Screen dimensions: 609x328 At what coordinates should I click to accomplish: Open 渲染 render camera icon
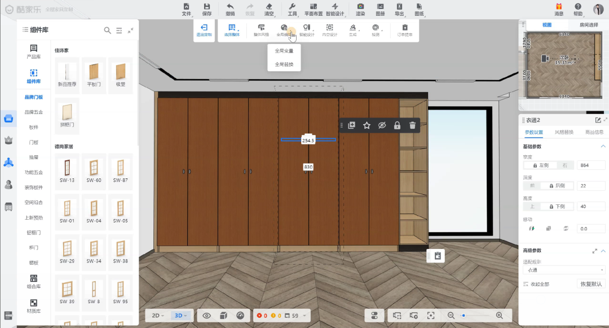(360, 10)
